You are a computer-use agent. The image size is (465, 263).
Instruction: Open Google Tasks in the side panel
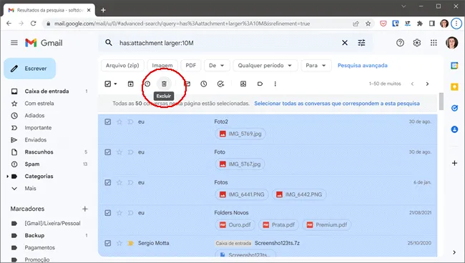click(454, 108)
